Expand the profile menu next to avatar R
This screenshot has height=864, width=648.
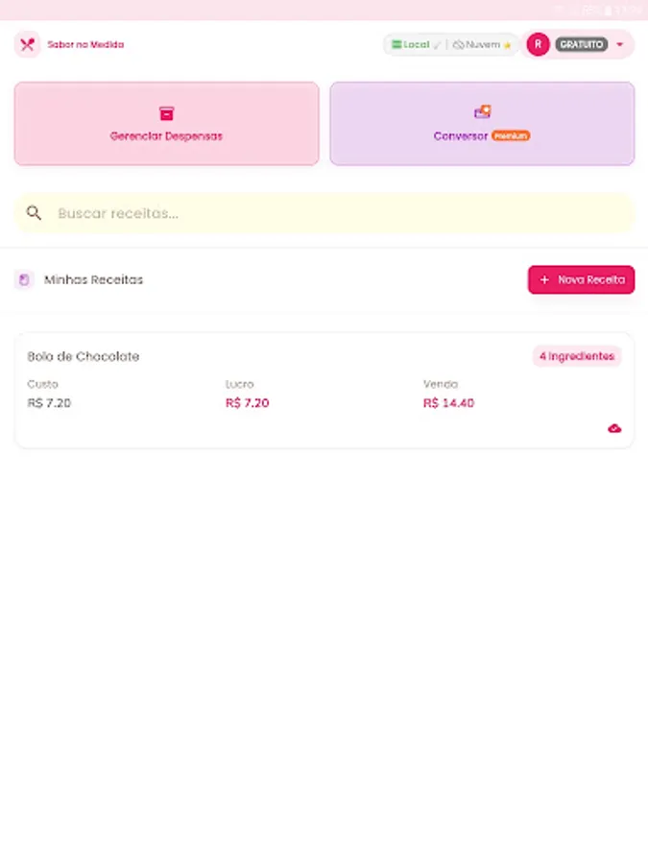(x=619, y=44)
